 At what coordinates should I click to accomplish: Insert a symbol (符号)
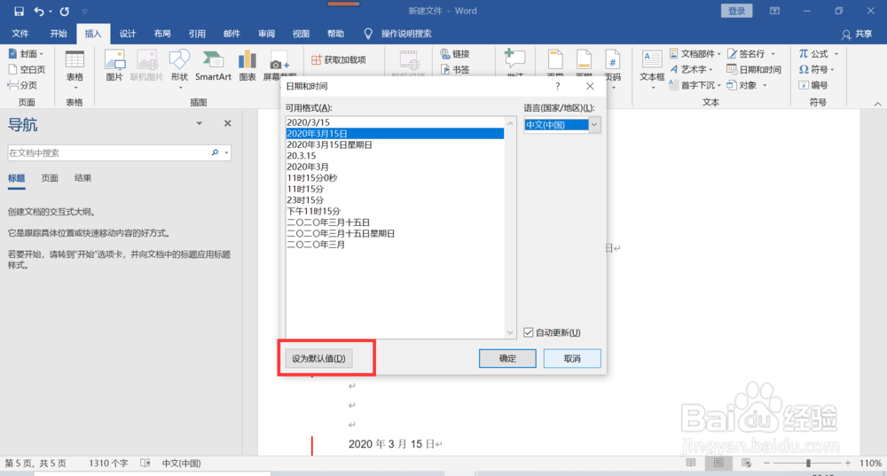(816, 69)
